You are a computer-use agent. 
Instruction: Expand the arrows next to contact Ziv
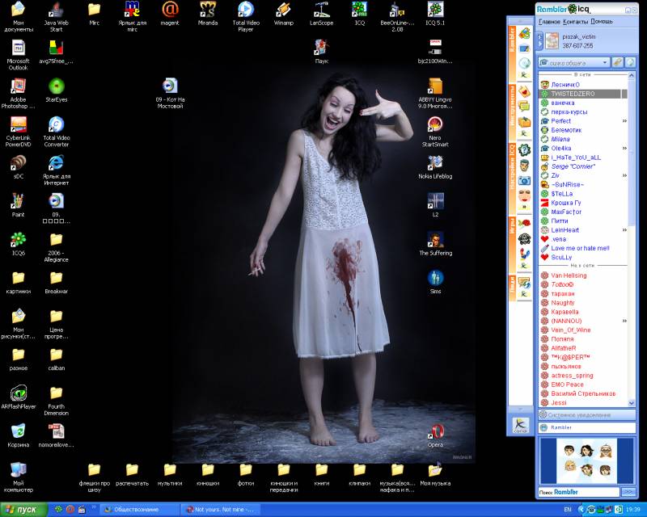(x=624, y=175)
